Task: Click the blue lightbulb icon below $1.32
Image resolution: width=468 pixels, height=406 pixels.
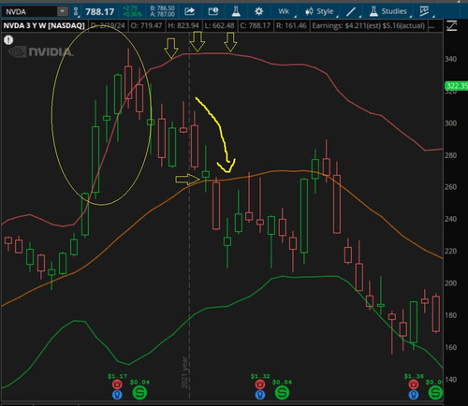Action: pyautogui.click(x=260, y=395)
